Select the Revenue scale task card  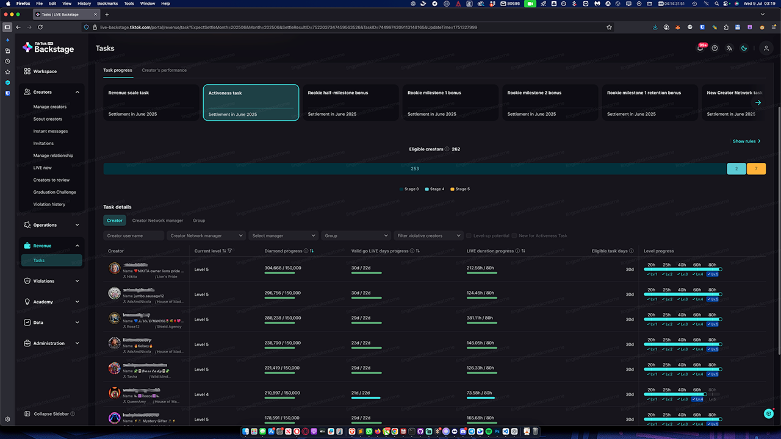[151, 102]
